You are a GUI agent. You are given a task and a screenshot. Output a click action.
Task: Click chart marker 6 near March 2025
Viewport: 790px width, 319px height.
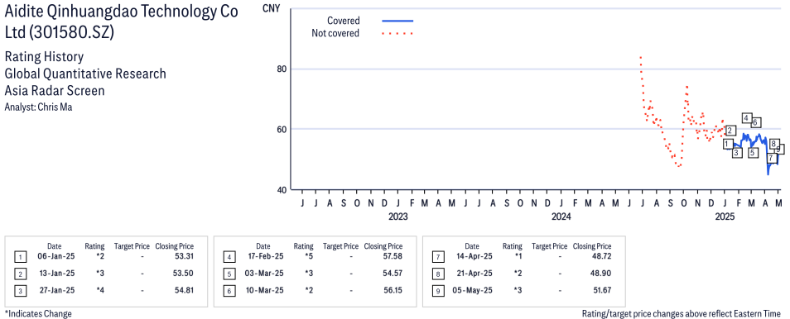point(754,122)
